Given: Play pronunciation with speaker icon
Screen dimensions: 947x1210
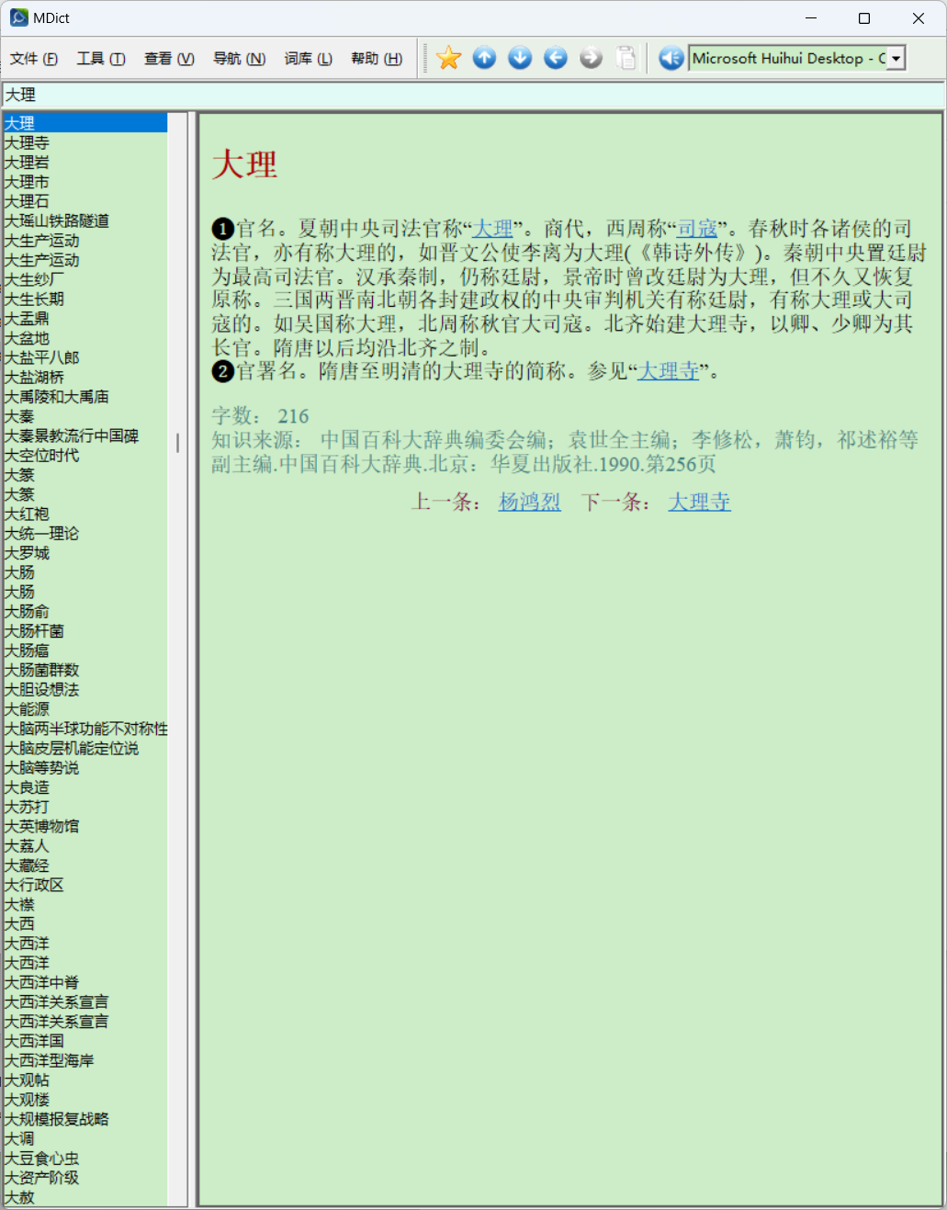Looking at the screenshot, I should (671, 58).
